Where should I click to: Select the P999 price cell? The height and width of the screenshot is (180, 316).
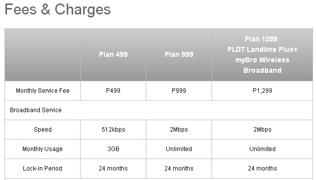(179, 91)
